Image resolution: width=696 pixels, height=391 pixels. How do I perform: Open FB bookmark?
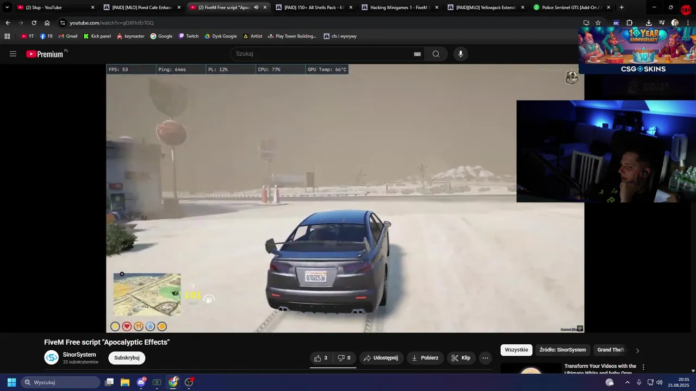(46, 36)
